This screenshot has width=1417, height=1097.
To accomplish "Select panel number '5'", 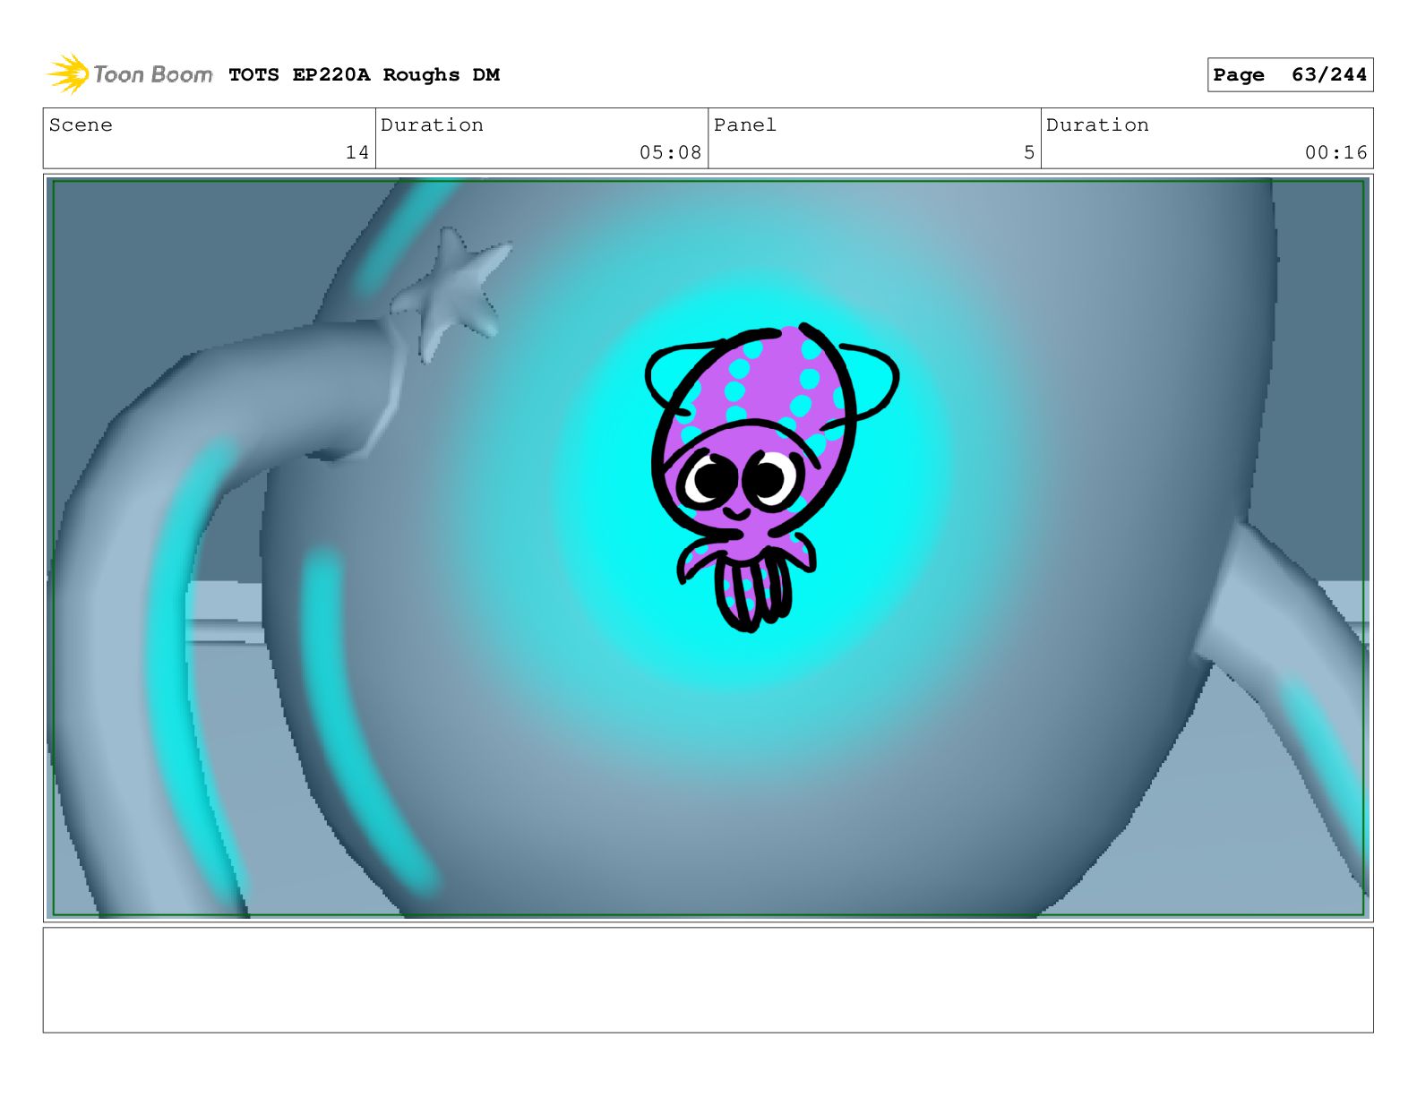I will 1029,152.
